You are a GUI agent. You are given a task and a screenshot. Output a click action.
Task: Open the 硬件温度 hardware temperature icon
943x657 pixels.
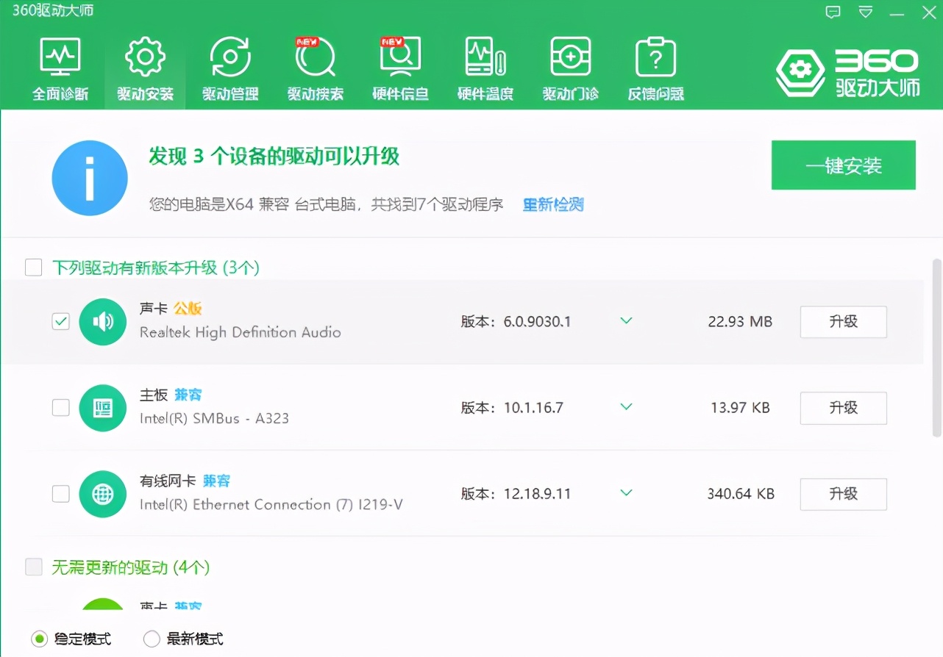coord(485,57)
